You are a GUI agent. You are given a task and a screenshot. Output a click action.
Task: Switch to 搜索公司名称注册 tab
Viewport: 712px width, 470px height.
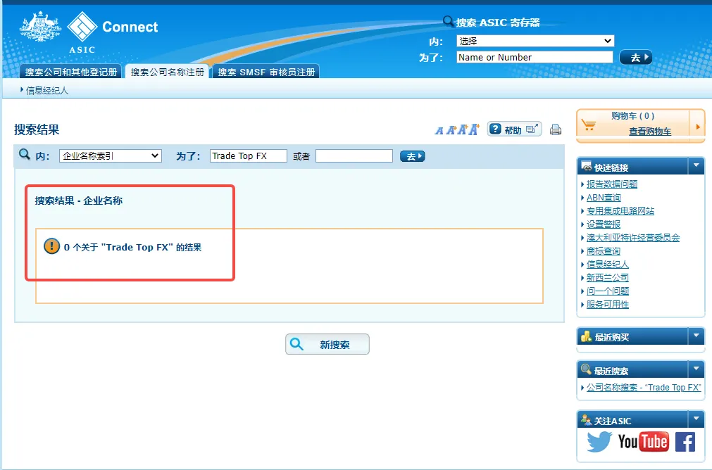point(167,72)
